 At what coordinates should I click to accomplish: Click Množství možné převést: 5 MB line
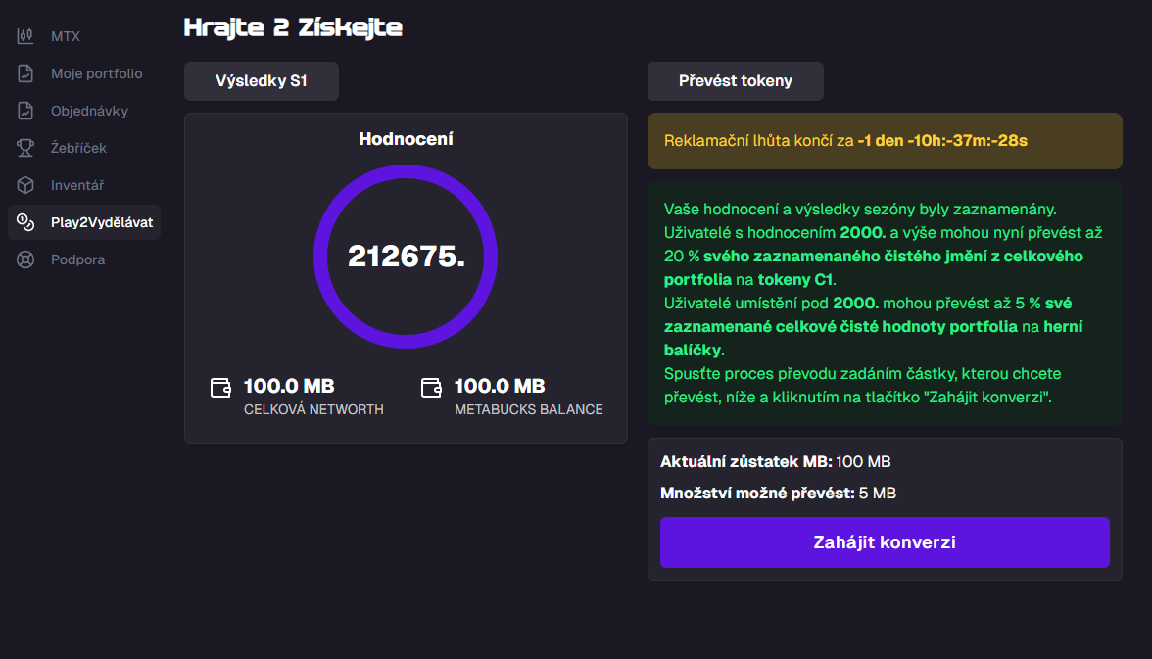click(778, 493)
